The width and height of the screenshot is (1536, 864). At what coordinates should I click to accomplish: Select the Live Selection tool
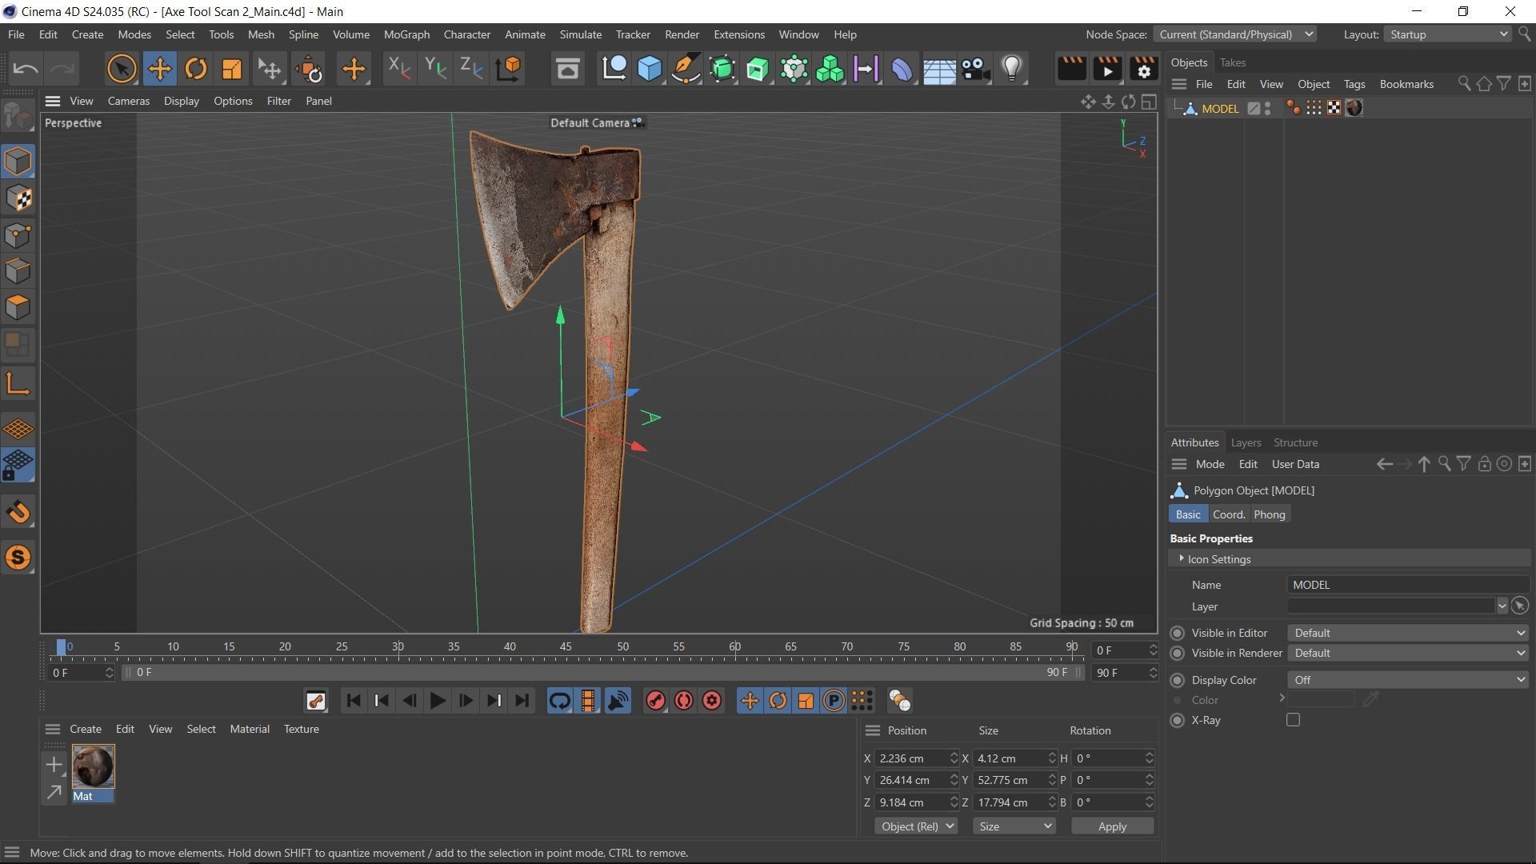122,69
